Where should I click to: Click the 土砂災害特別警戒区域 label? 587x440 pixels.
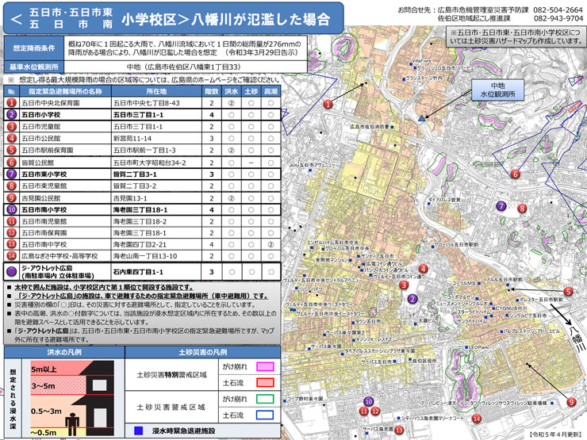pyautogui.click(x=172, y=374)
